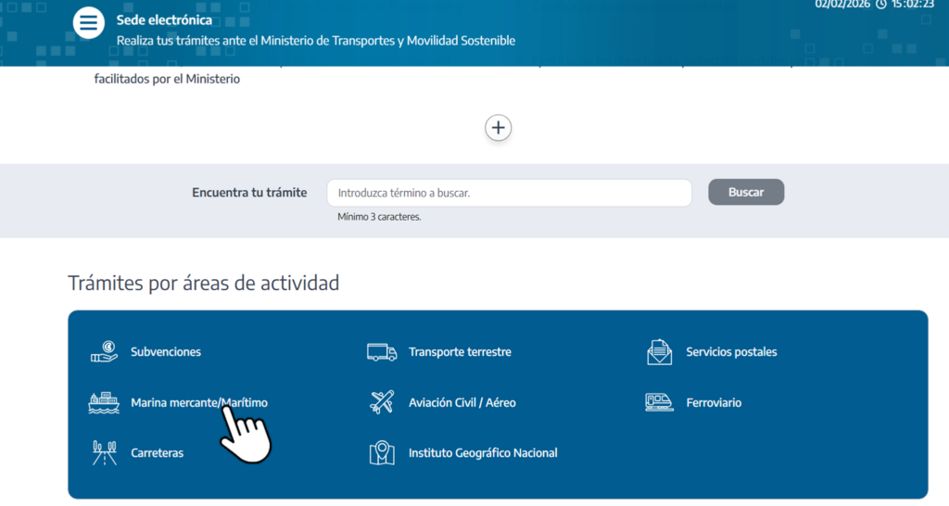
Task: Click the Ferroviario train icon
Action: pyautogui.click(x=659, y=403)
